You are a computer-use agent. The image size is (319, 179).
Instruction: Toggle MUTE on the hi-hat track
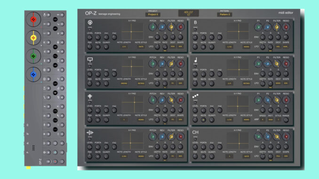coord(98,120)
